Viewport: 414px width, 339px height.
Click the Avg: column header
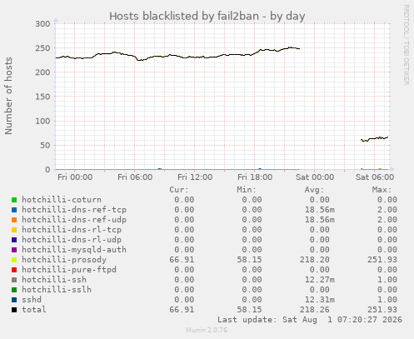click(x=314, y=190)
